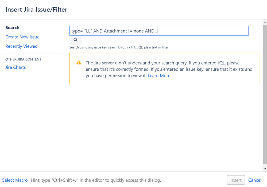The width and height of the screenshot is (267, 187).
Task: Follow the Learn More link
Action: tap(159, 76)
